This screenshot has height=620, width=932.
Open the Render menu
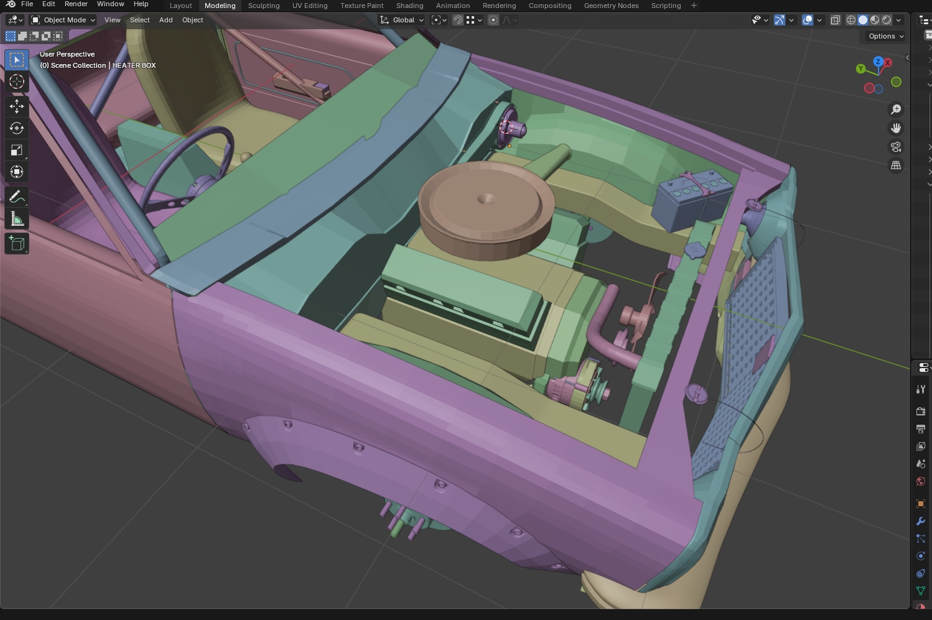(x=76, y=4)
